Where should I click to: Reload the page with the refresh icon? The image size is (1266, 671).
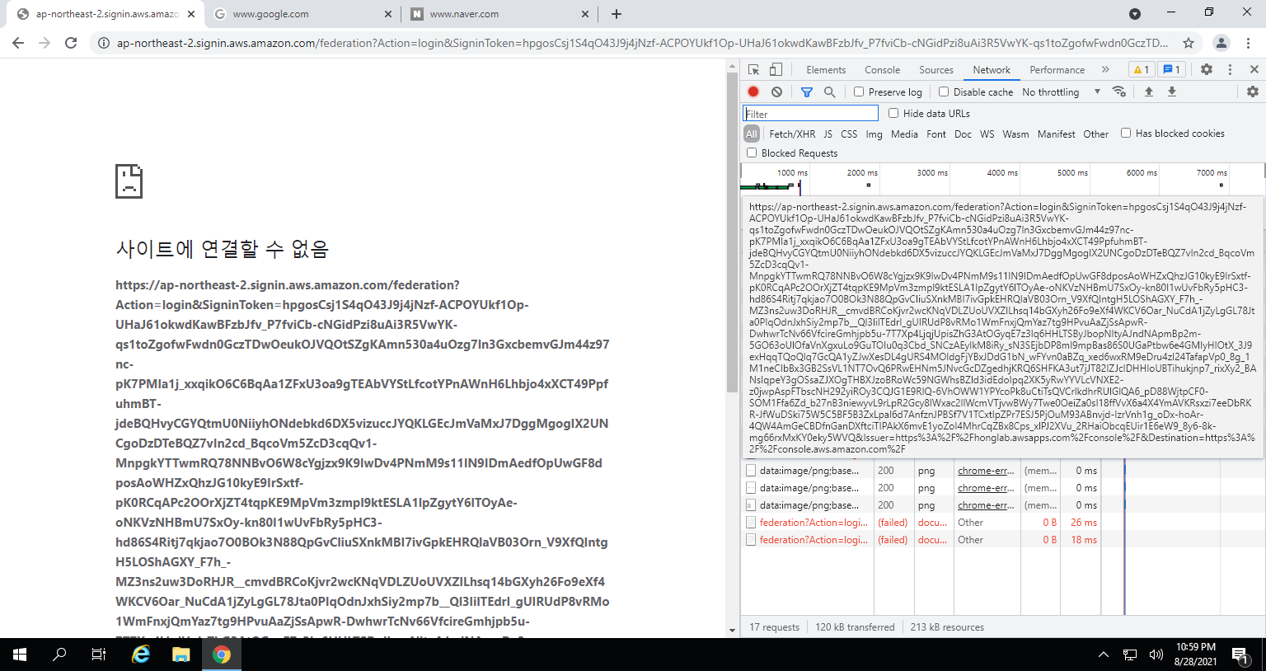71,43
